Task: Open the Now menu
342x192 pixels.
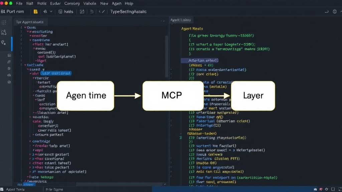Action: 104,3
